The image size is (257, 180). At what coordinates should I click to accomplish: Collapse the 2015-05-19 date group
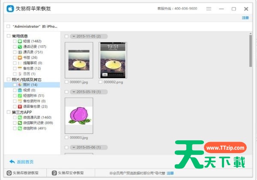pos(73,92)
